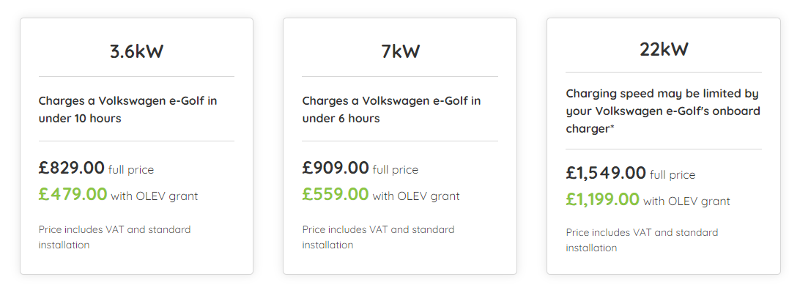
Task: Select the 3.6kW charger card heading
Action: click(136, 51)
